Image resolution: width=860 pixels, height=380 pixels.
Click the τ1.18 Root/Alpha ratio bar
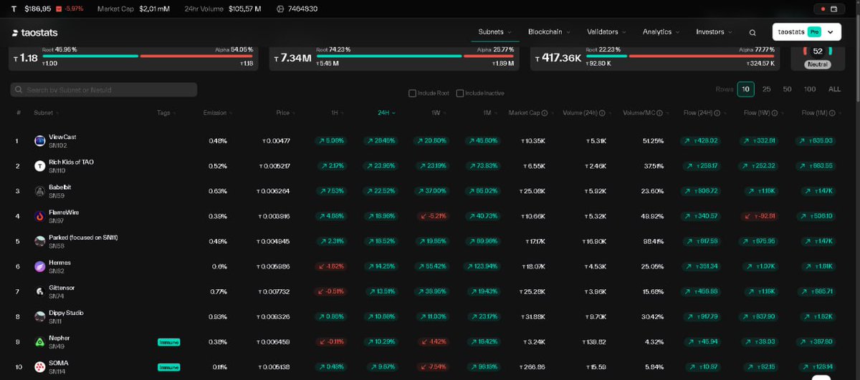[x=148, y=56]
